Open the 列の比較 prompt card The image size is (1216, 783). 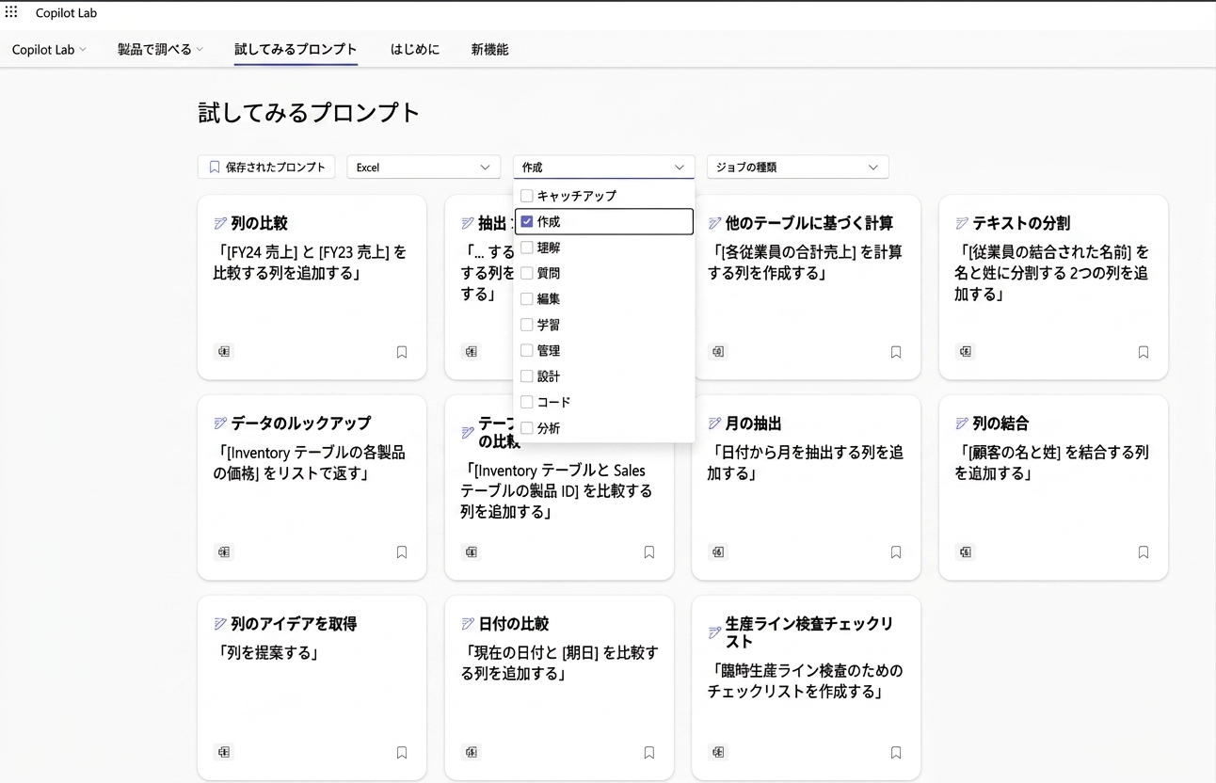tap(312, 287)
